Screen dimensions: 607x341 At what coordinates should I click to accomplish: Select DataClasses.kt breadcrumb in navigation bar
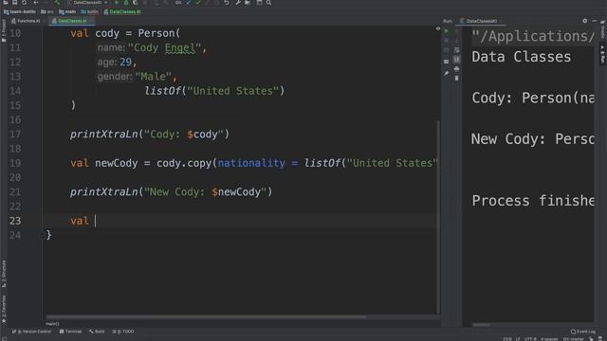pos(122,11)
